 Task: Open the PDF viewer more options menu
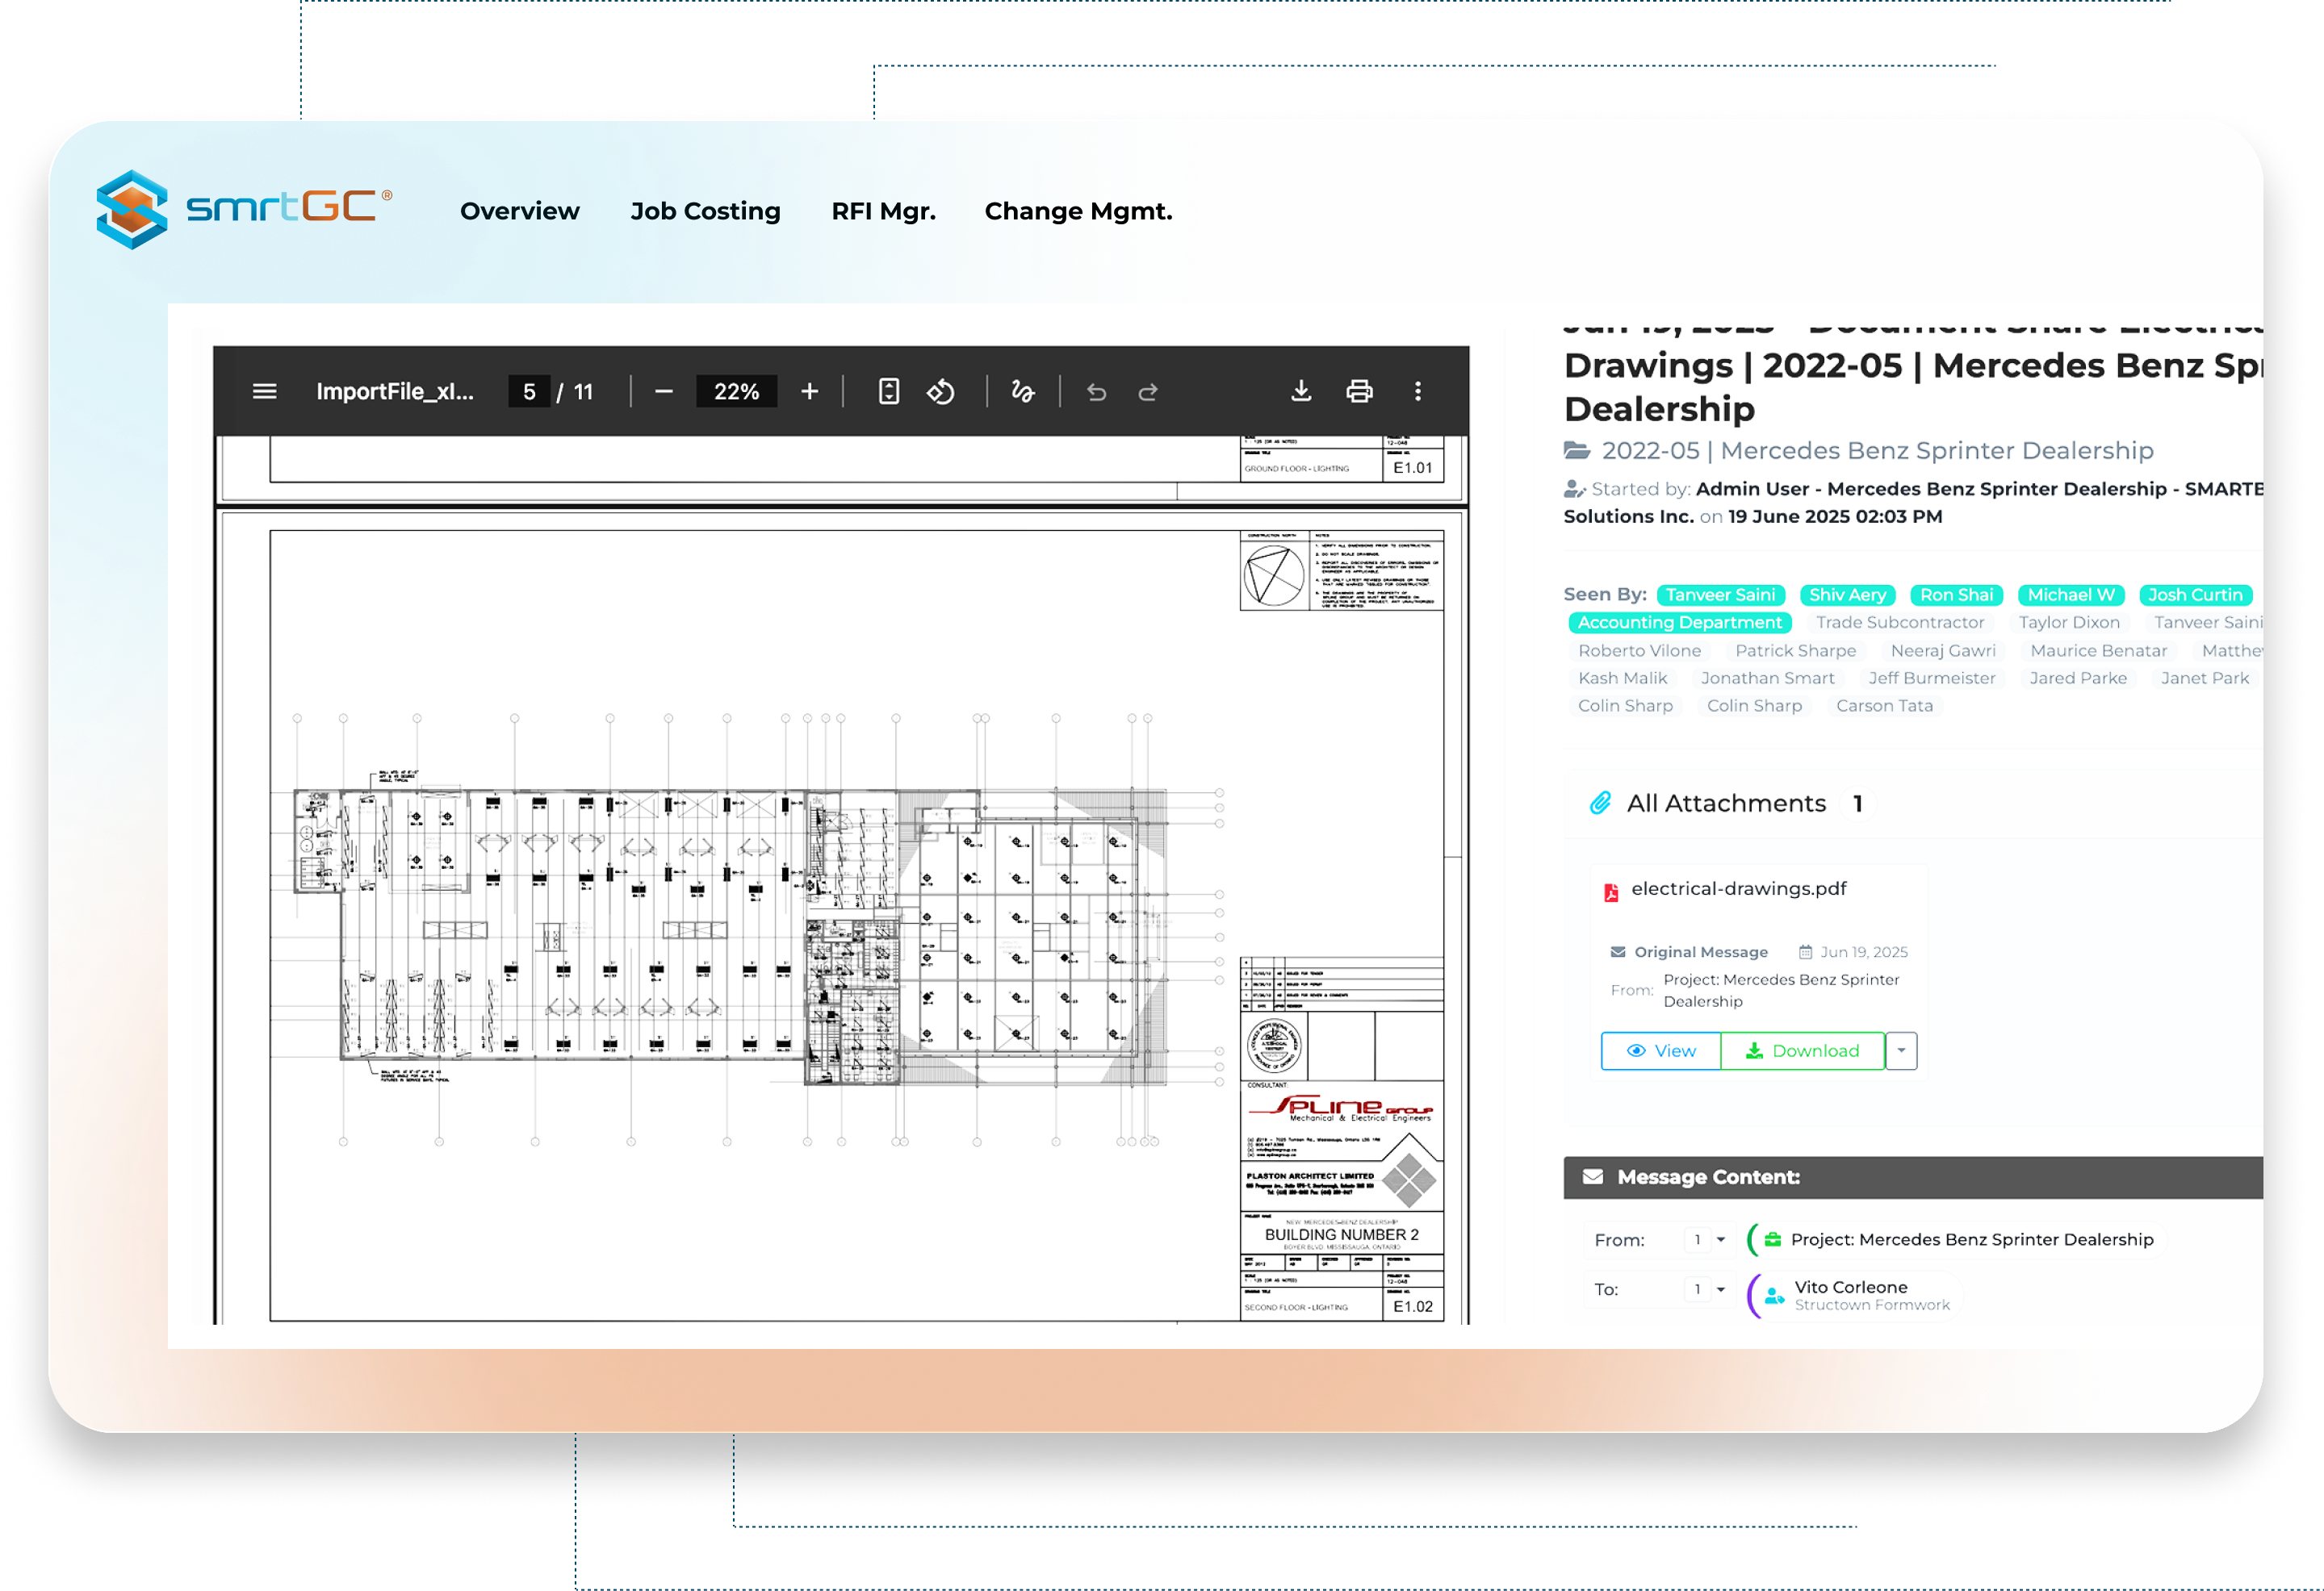click(x=1418, y=392)
